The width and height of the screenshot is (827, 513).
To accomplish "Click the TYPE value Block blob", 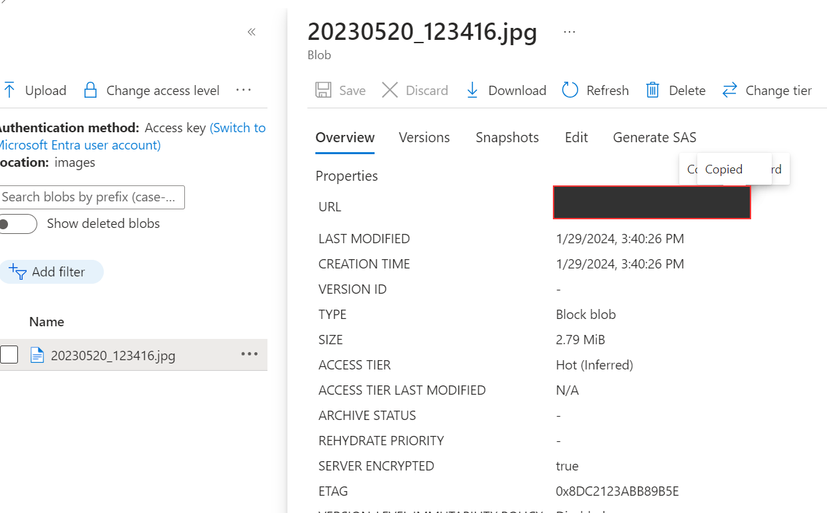I will (586, 314).
